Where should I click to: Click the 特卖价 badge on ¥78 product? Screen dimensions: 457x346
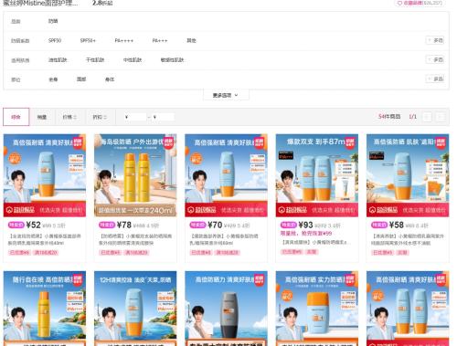click(107, 225)
